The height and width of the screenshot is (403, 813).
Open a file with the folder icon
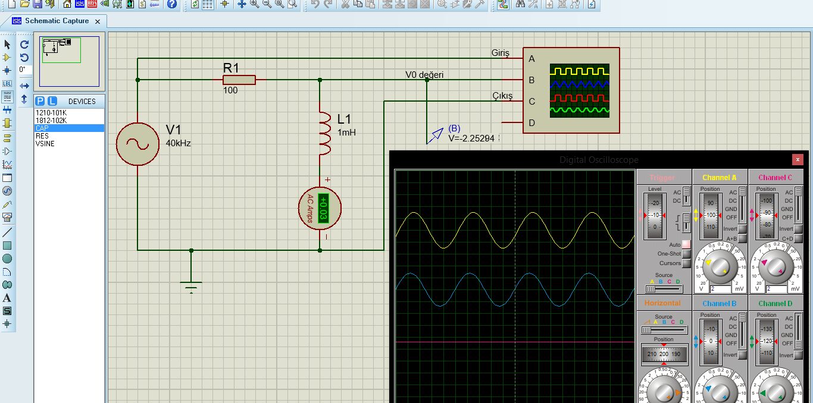pyautogui.click(x=25, y=4)
